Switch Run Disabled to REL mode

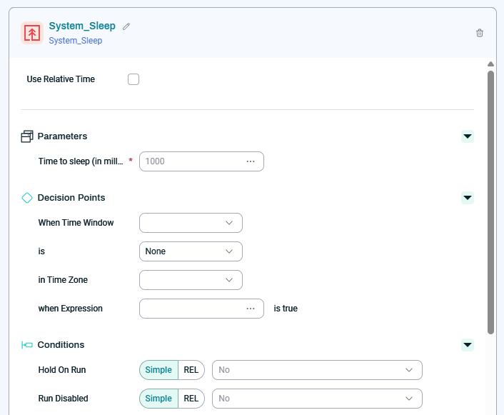coord(191,399)
